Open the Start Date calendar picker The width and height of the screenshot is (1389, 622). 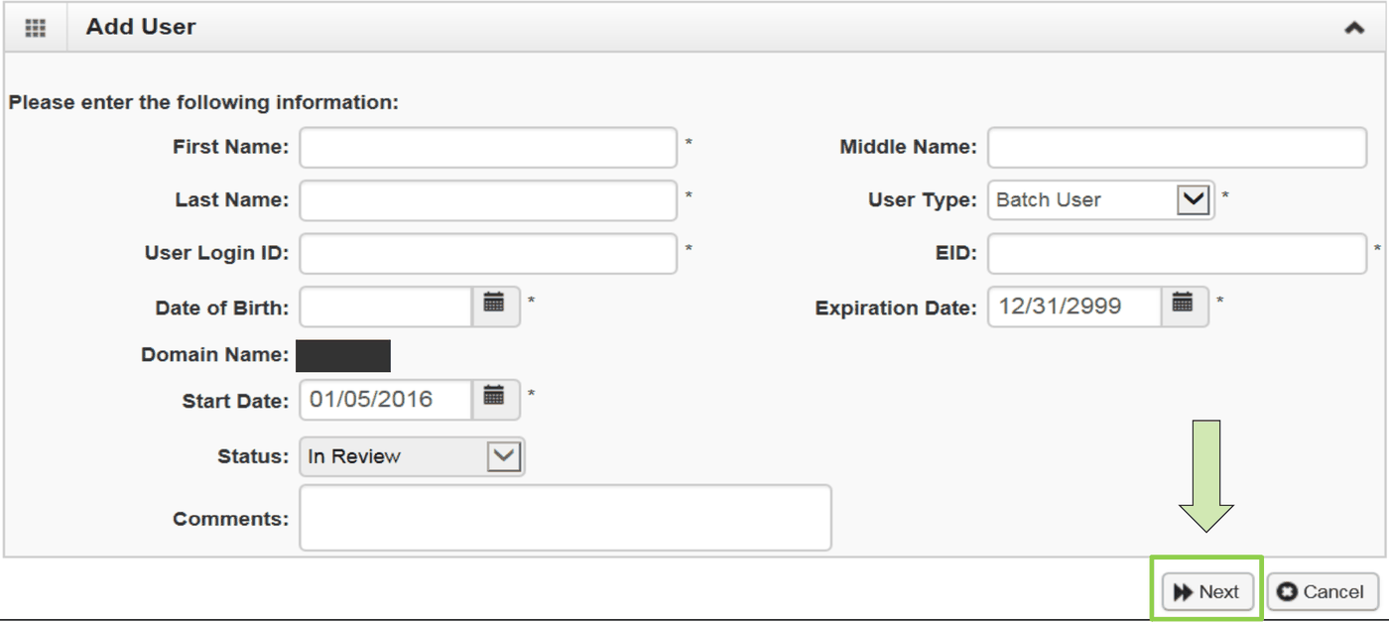[495, 399]
